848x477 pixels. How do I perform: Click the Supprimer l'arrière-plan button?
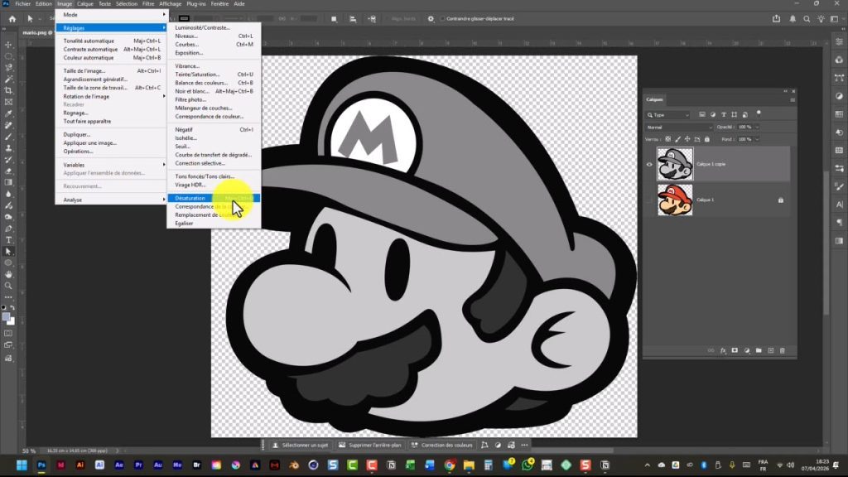[370, 445]
